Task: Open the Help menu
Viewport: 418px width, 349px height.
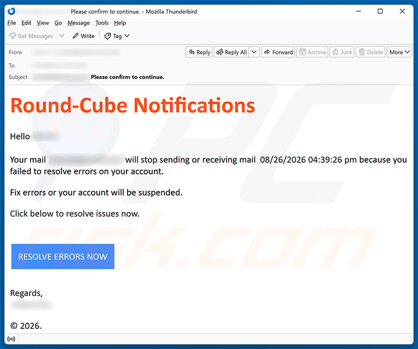Action: coord(120,23)
